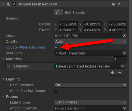
Task: Click the Anchor Override label
Action: (23, 108)
